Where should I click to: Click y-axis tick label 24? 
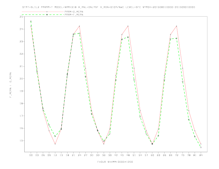(21, 29)
